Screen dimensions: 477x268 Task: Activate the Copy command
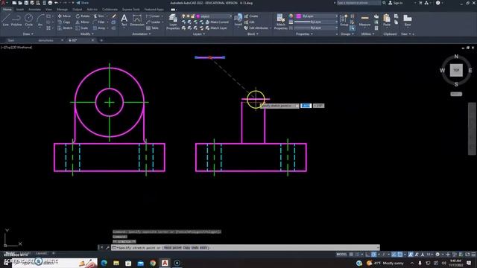(64, 22)
